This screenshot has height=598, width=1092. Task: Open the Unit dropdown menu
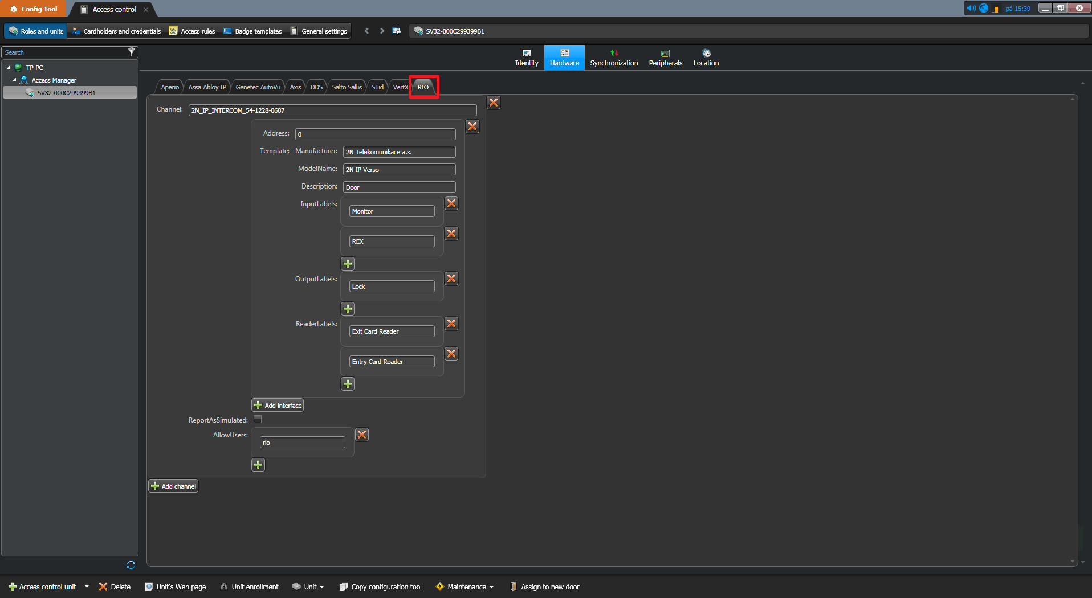(309, 587)
